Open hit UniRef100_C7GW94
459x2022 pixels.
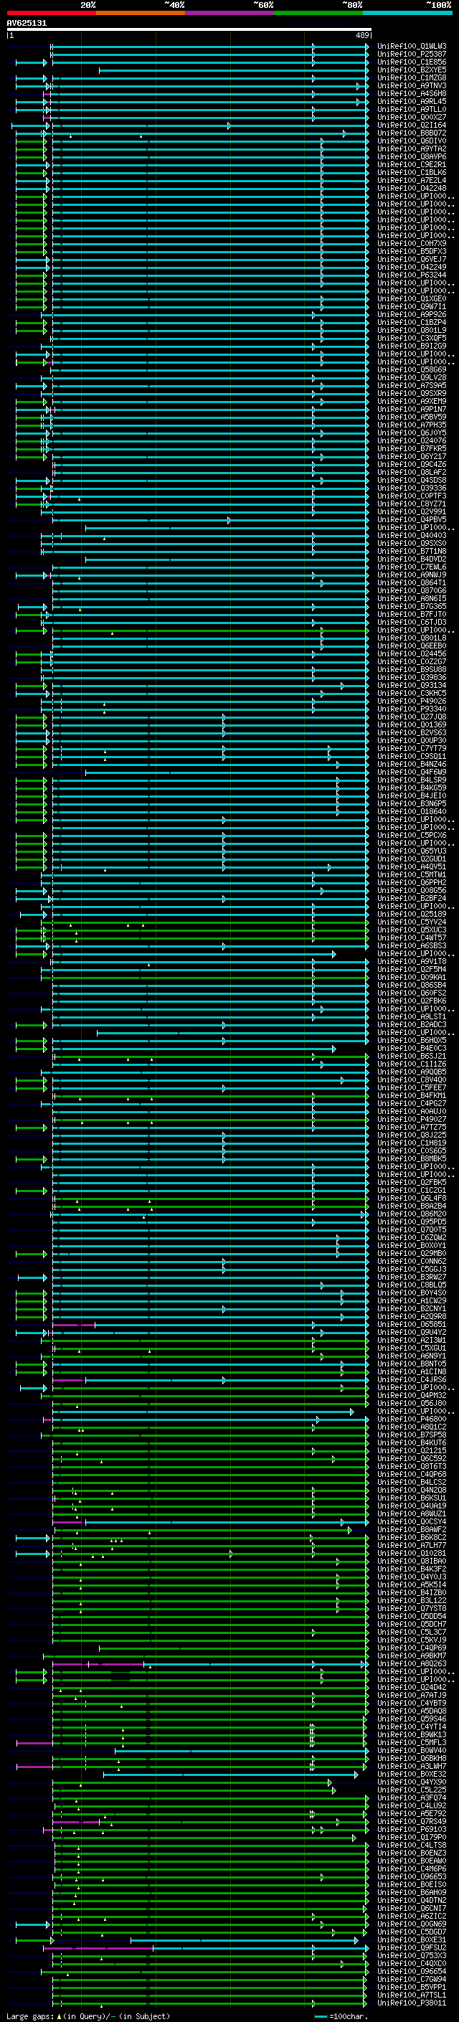412,1979
